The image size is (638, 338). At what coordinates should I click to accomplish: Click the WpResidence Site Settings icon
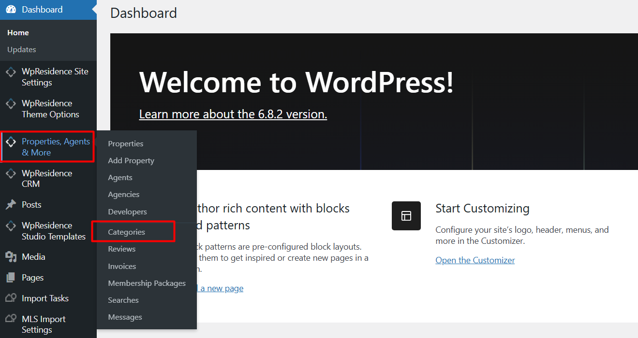[11, 72]
